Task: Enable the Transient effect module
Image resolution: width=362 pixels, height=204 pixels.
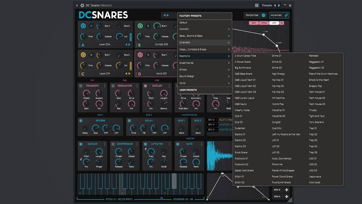Action: coord(81,86)
